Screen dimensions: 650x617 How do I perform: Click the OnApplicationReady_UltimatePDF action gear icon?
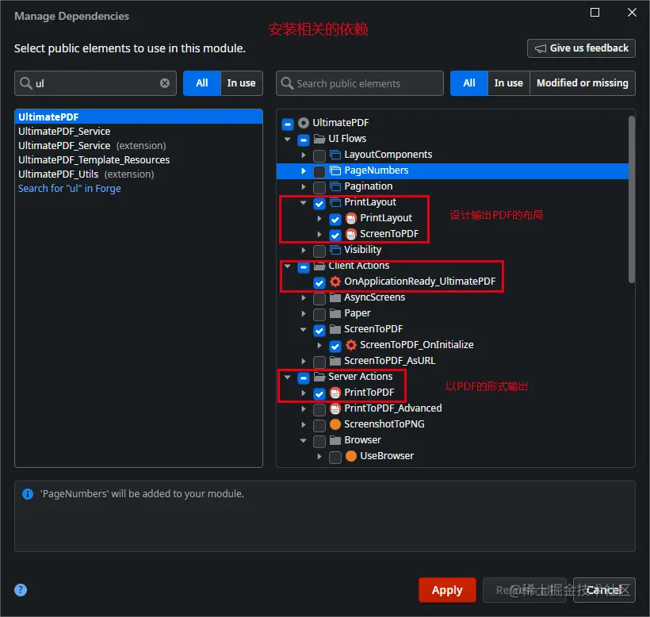point(335,282)
